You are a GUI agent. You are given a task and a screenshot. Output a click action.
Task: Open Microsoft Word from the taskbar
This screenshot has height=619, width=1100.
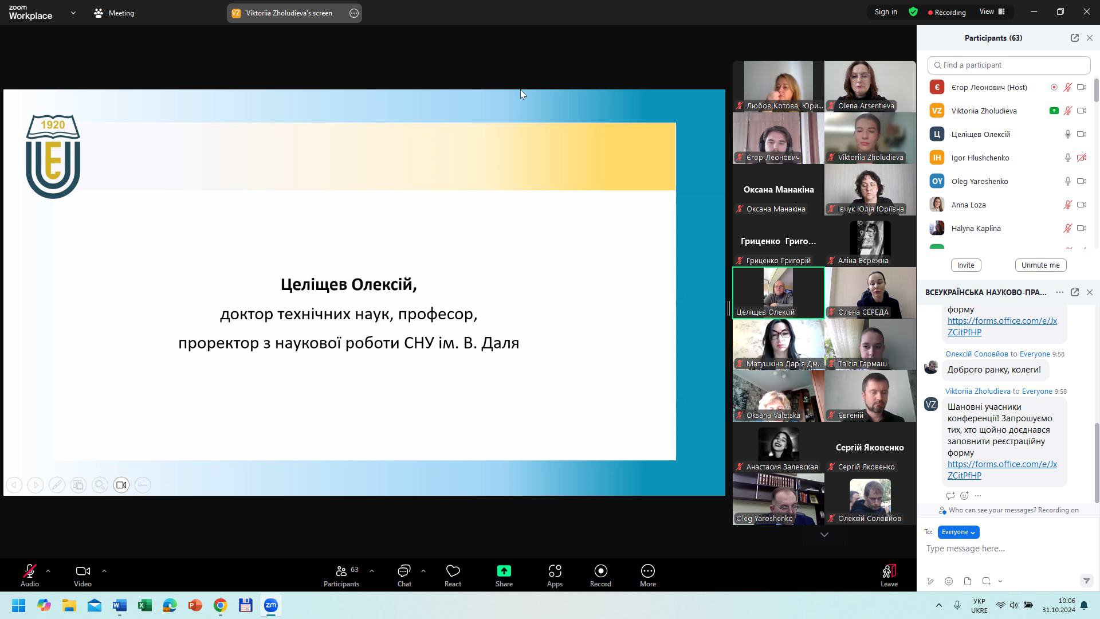(120, 605)
